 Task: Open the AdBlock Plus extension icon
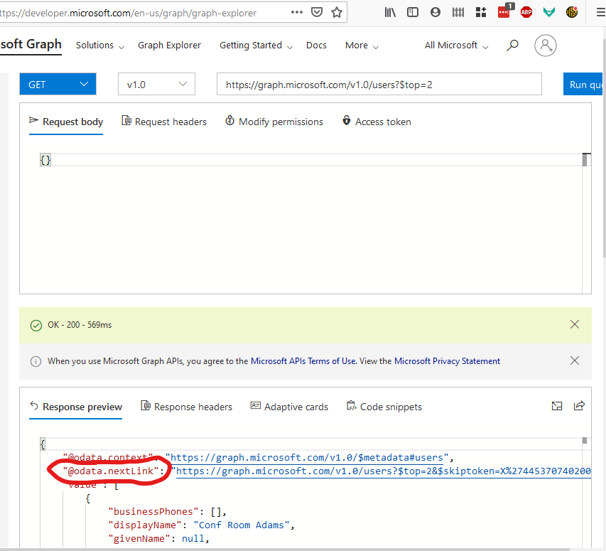(526, 12)
